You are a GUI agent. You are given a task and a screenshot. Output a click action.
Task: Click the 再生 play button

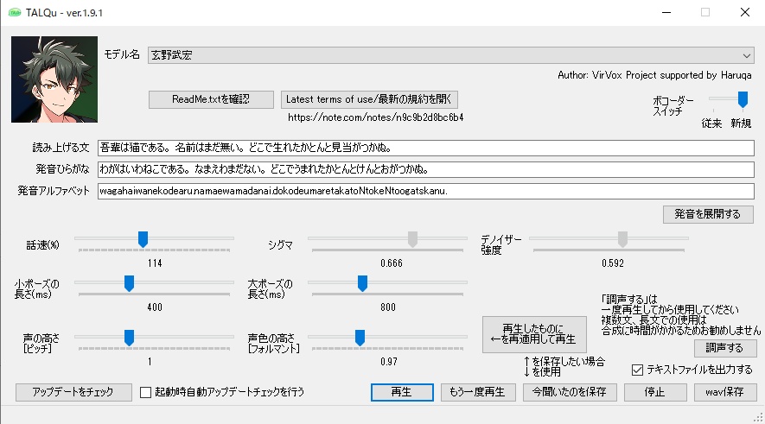pyautogui.click(x=402, y=392)
